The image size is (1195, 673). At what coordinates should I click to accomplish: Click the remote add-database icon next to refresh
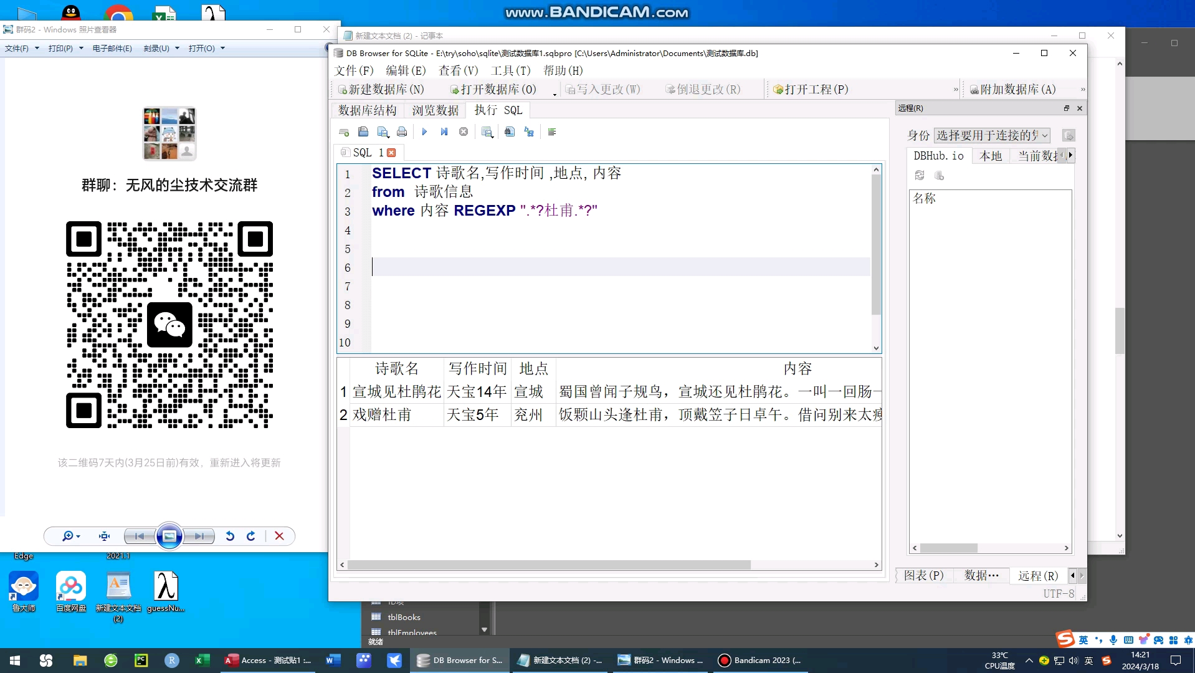tap(940, 176)
